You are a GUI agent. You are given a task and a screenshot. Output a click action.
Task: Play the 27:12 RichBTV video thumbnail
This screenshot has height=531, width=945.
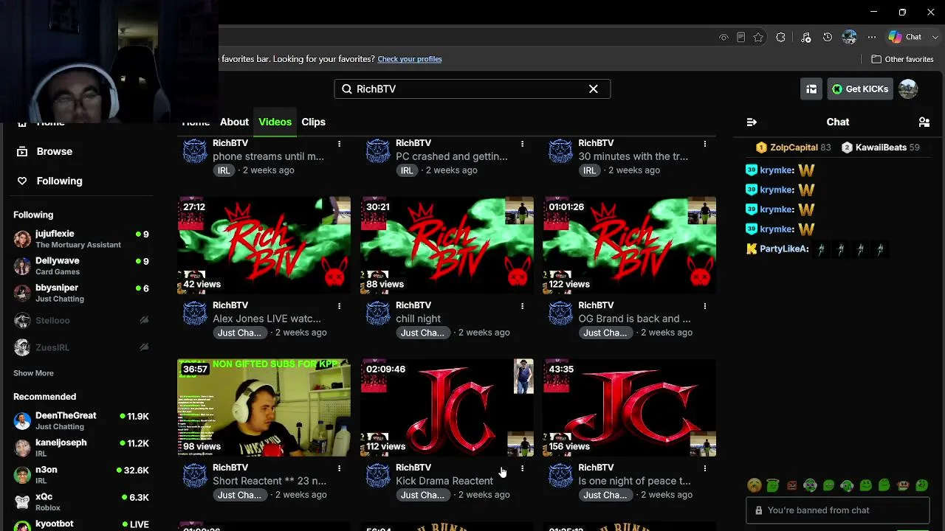coord(264,245)
